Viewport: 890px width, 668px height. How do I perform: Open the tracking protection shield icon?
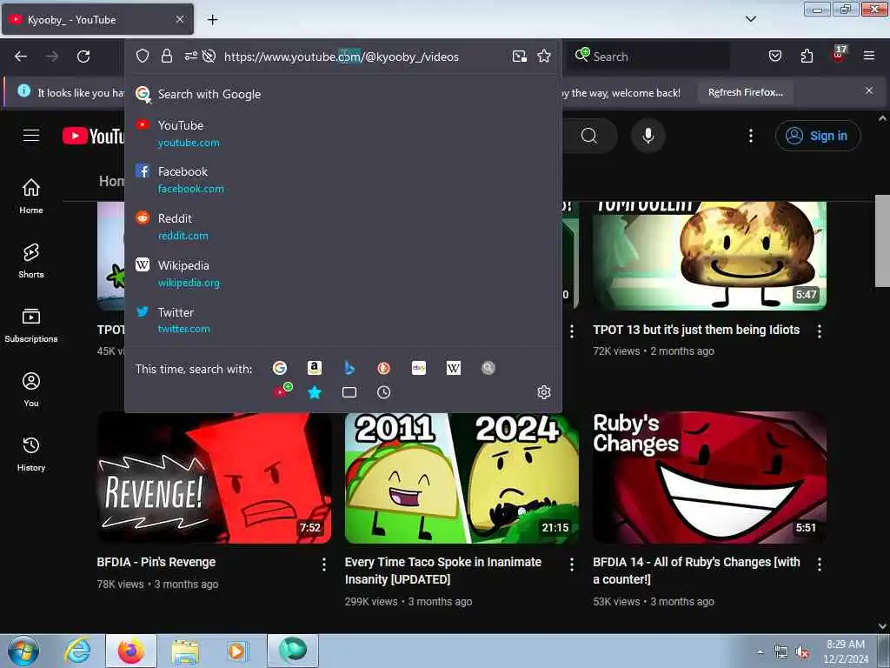point(143,56)
